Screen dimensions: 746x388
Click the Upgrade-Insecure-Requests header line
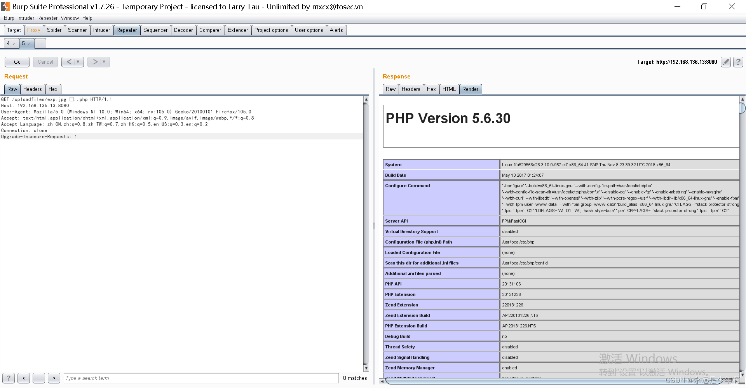pyautogui.click(x=39, y=137)
